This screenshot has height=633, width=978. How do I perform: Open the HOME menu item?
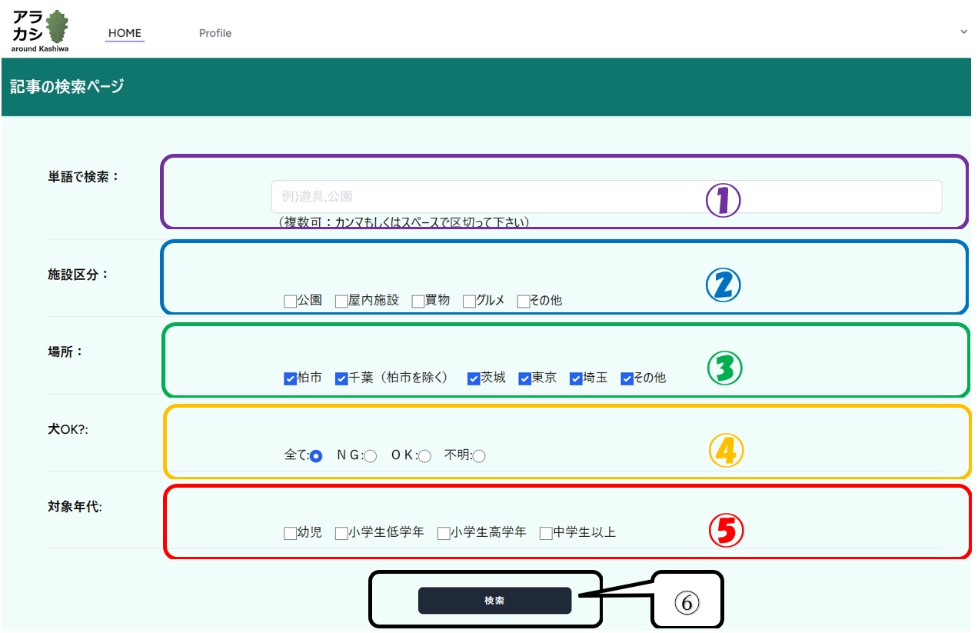(x=125, y=33)
